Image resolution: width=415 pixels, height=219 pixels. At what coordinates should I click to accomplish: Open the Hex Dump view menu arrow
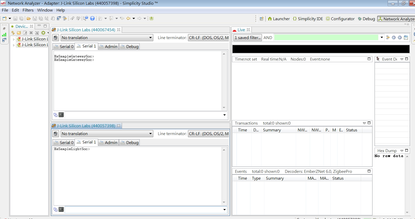click(402, 151)
